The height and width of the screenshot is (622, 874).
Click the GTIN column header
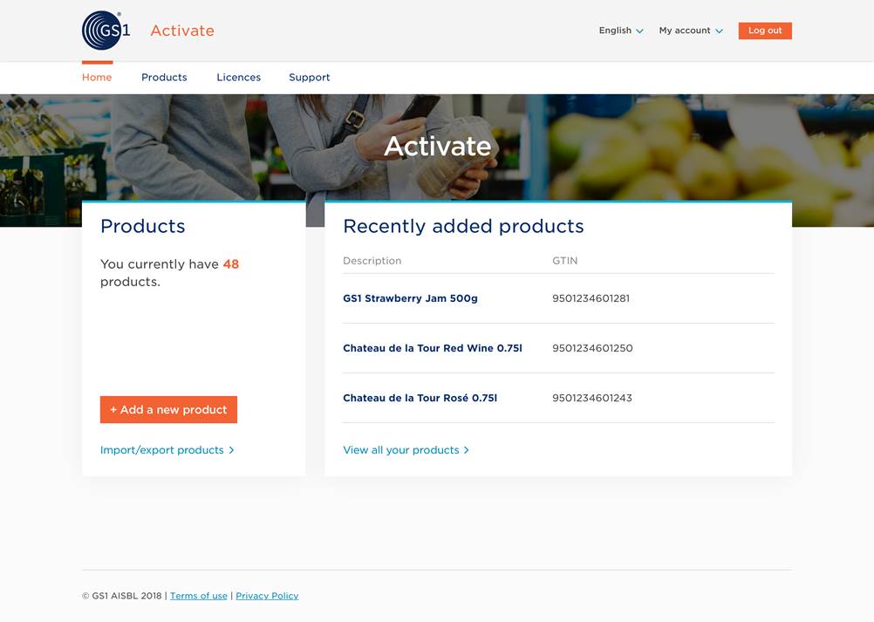[564, 261]
